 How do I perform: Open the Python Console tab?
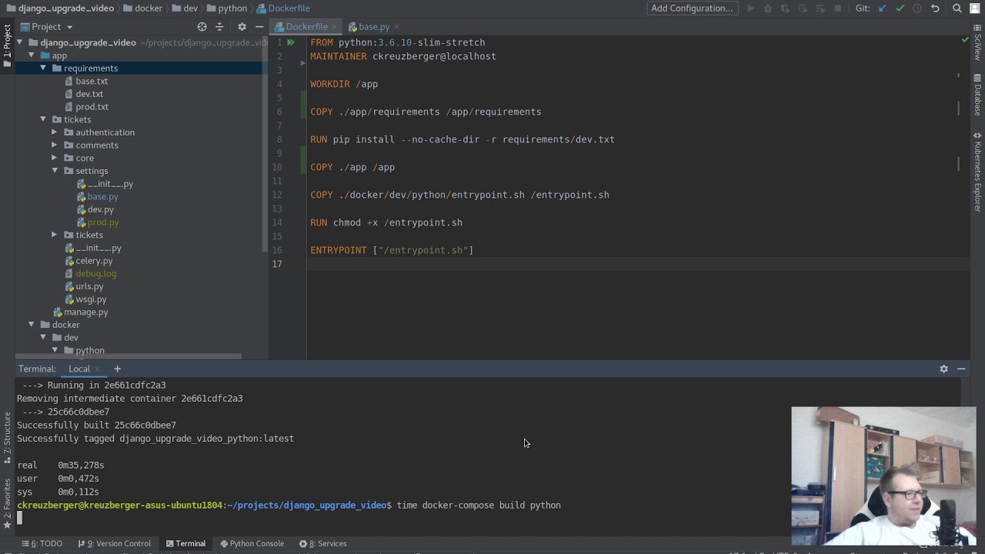[252, 543]
